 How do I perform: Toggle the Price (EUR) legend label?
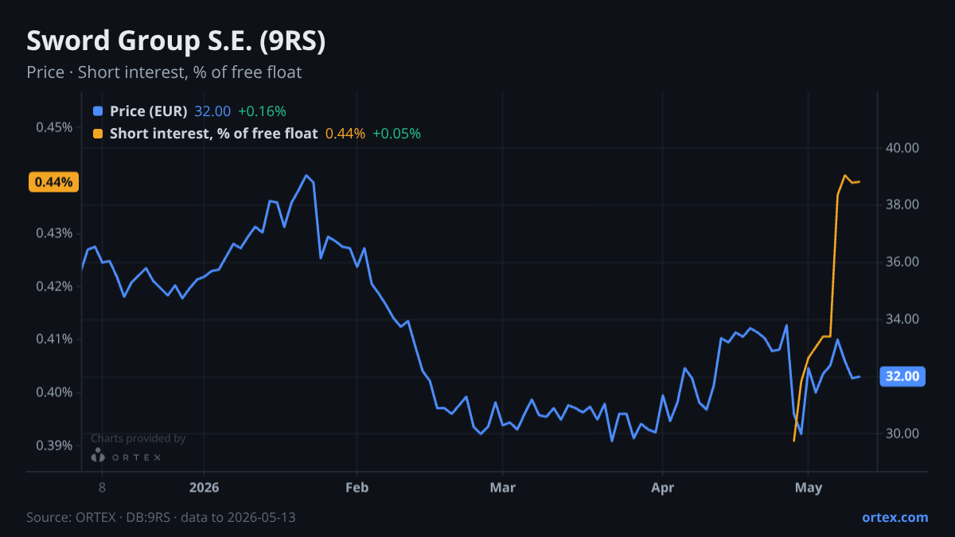(x=148, y=111)
